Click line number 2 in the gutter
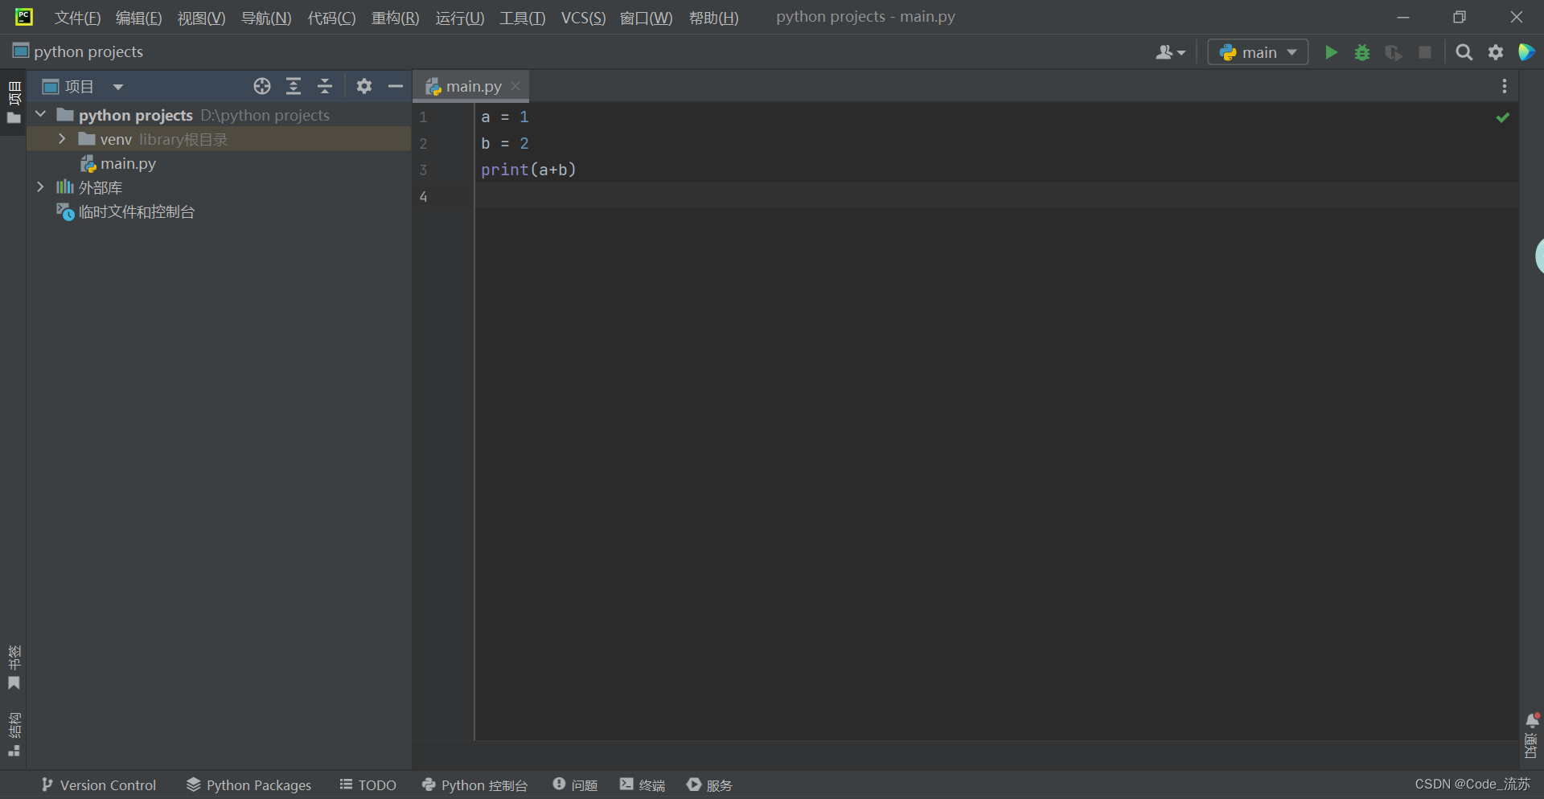 (423, 144)
